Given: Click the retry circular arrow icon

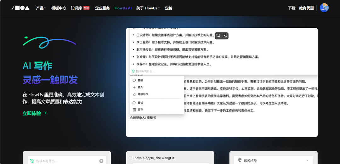Looking at the screenshot, I should click(134, 103).
